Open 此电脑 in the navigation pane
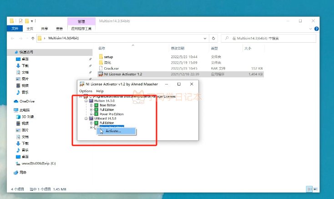334x199 pixels. [25, 110]
